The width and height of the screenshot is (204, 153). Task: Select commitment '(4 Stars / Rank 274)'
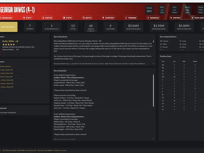click(x=7, y=84)
